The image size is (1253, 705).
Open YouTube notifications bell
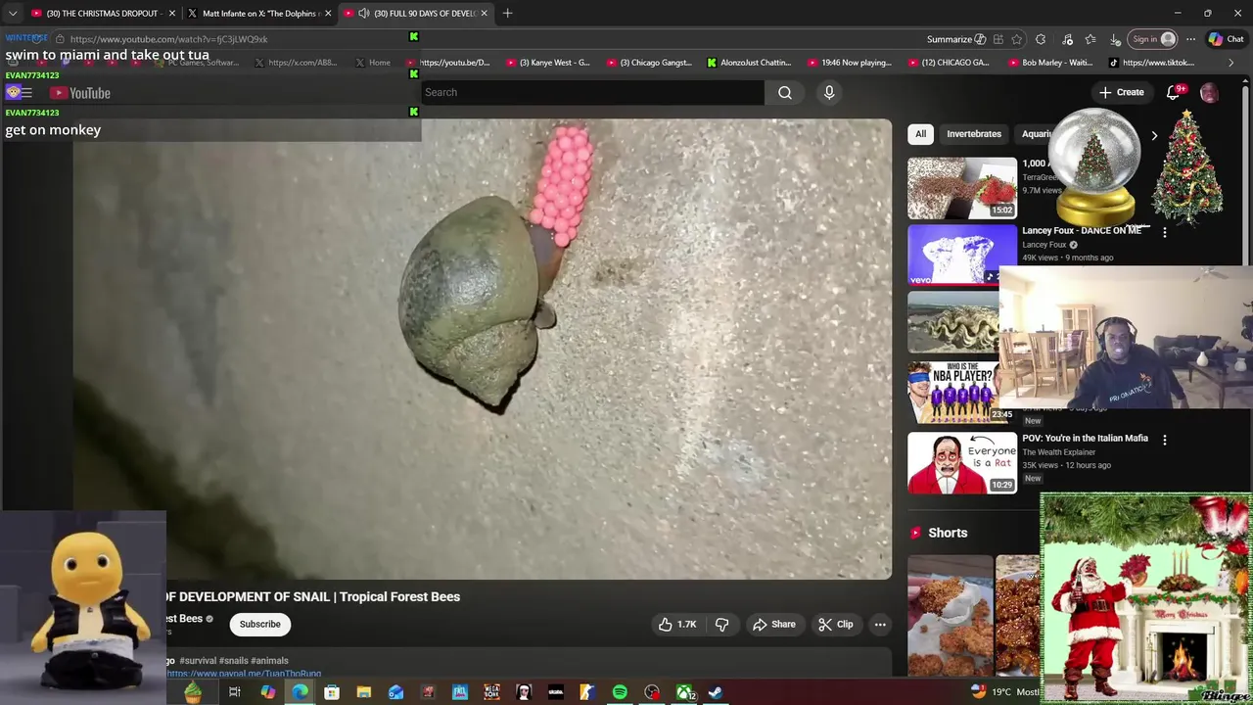click(1174, 92)
